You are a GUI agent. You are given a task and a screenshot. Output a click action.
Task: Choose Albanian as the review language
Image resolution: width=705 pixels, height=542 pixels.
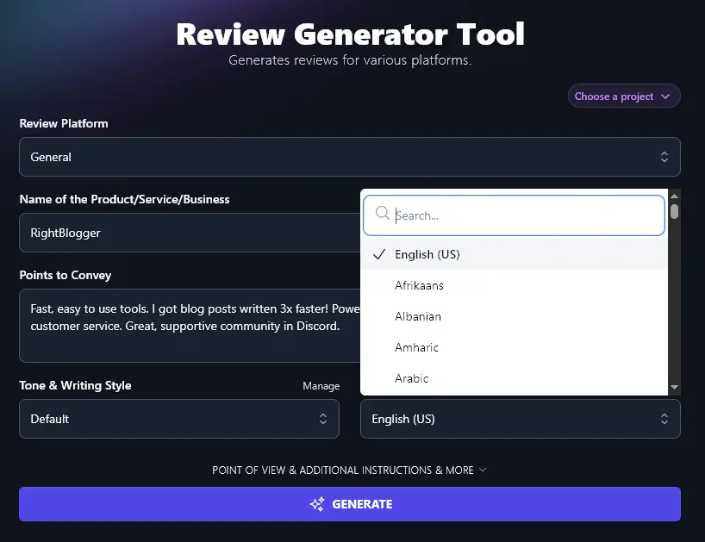tap(418, 316)
